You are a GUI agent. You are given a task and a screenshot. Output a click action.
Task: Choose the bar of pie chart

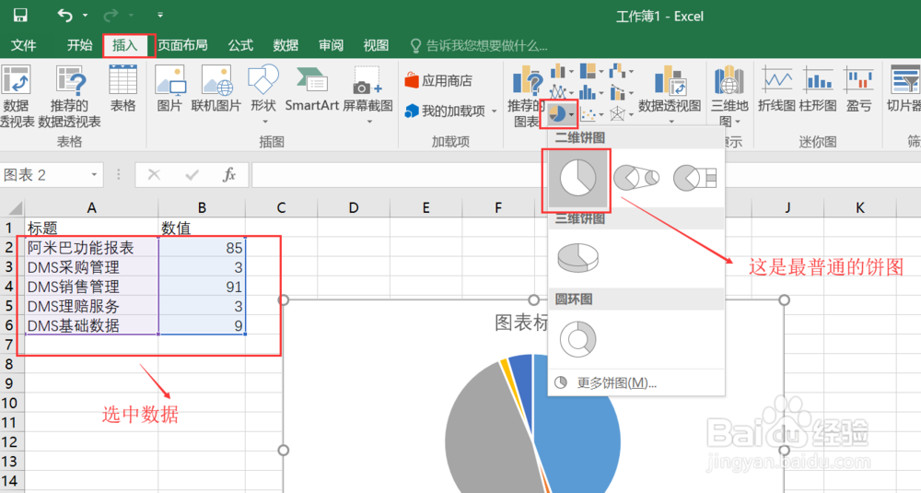point(694,177)
